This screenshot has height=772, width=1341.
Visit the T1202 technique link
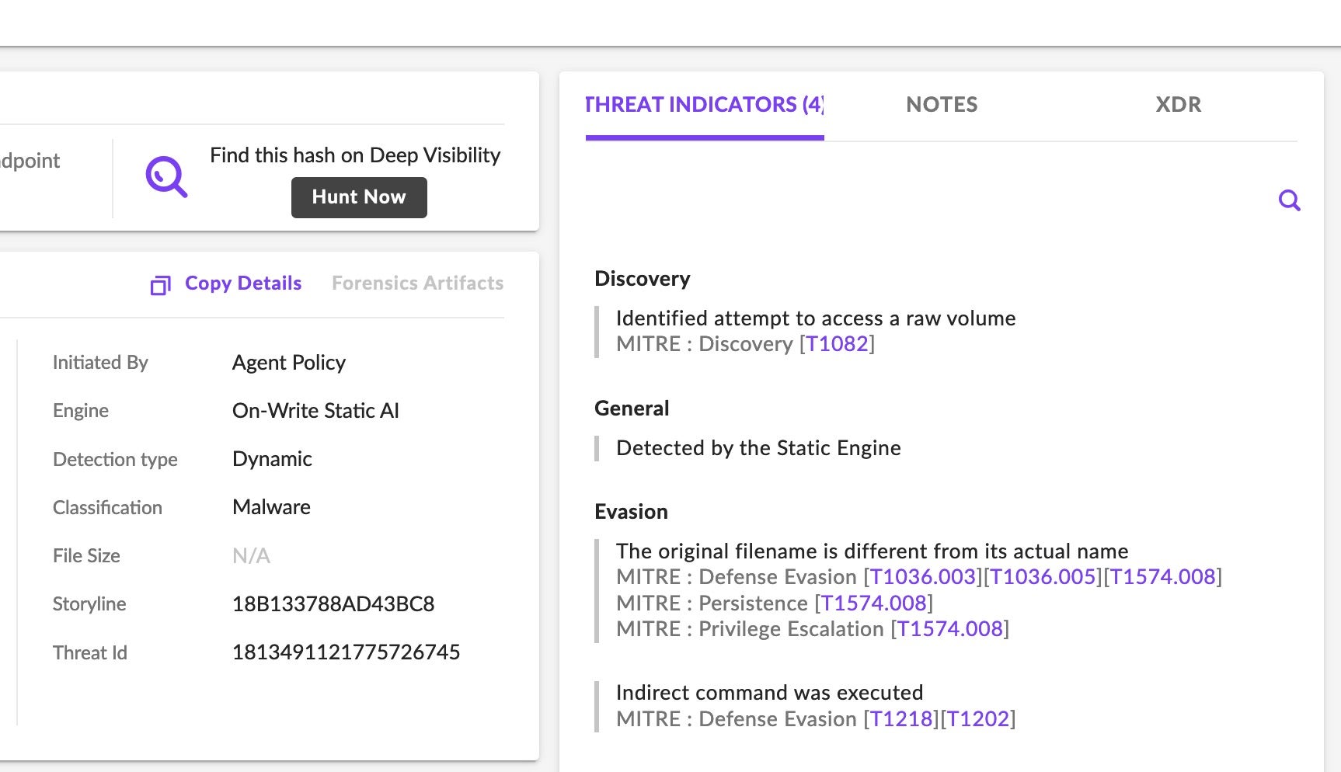[977, 719]
